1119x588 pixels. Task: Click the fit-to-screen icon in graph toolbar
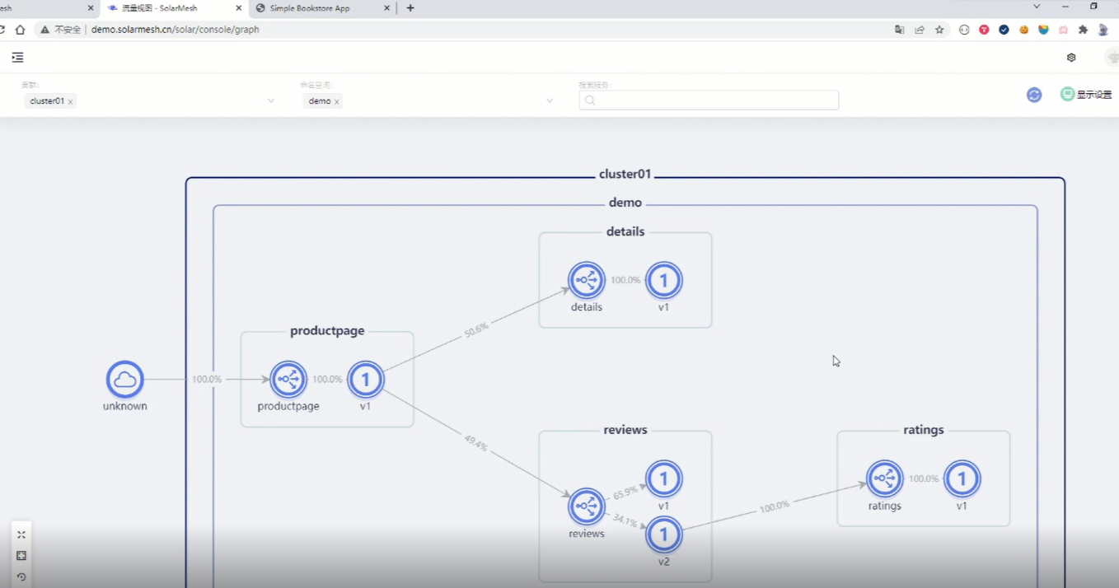coord(21,534)
